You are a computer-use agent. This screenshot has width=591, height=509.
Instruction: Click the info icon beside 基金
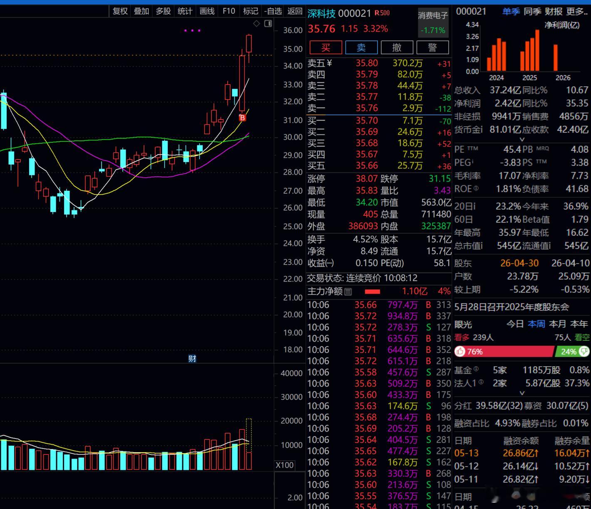tap(476, 369)
